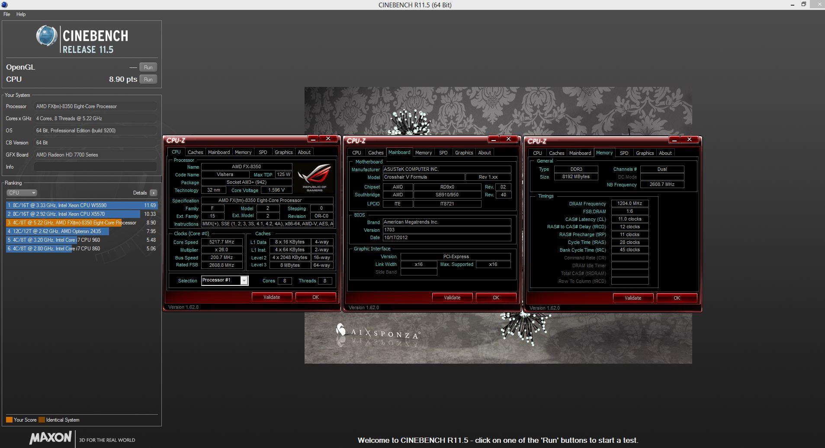Open Memory tab in Mainboard CPU-Z window

click(424, 153)
